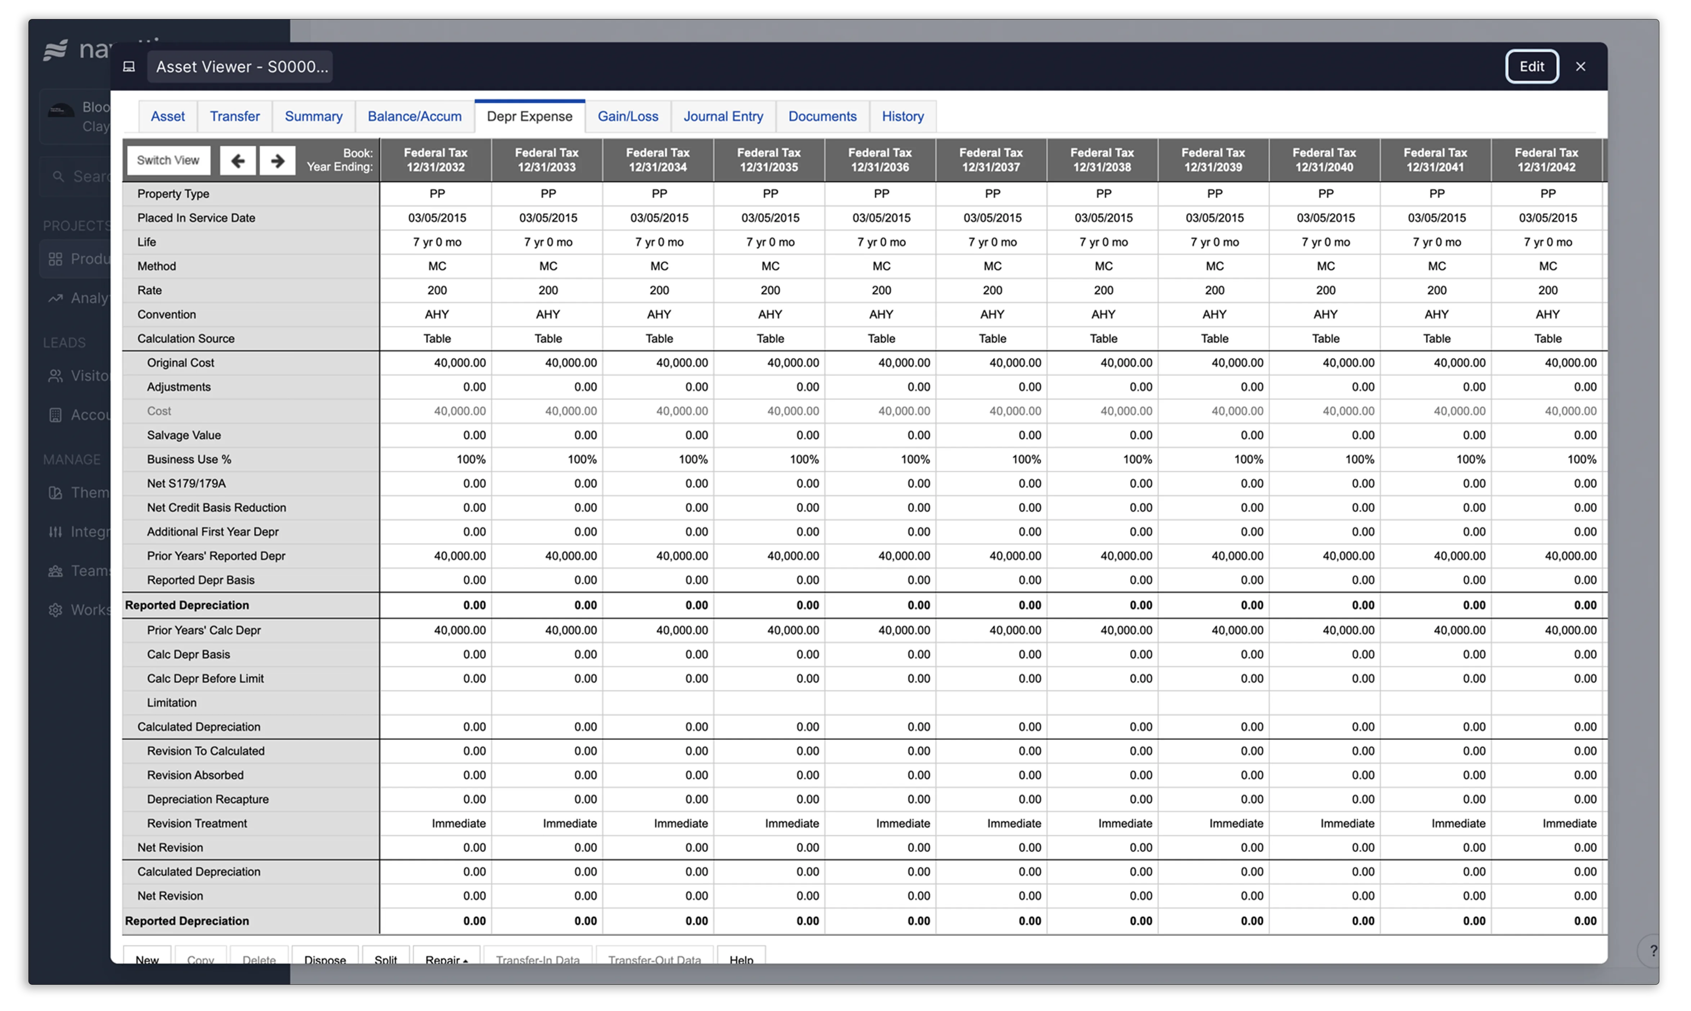
Task: Click the Switch View button
Action: [x=168, y=161]
